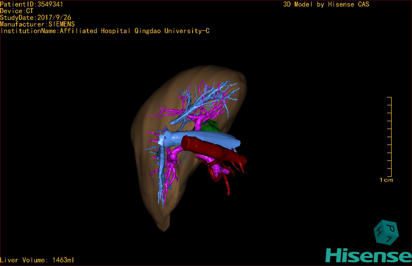Viewport: 412px width, 266px height.
Task: Click the StudyDate:2017/9/26 text
Action: [x=36, y=17]
